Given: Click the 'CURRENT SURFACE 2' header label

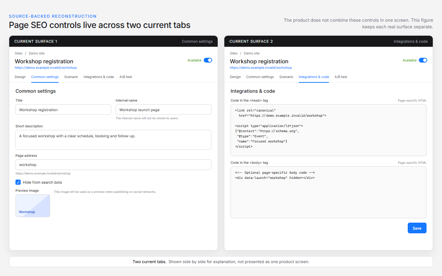Looking at the screenshot, I should click(251, 41).
